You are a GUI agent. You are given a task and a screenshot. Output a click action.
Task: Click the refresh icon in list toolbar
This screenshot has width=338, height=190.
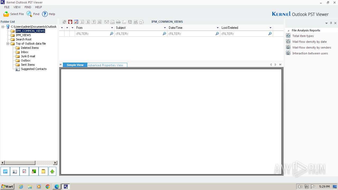coord(64,22)
